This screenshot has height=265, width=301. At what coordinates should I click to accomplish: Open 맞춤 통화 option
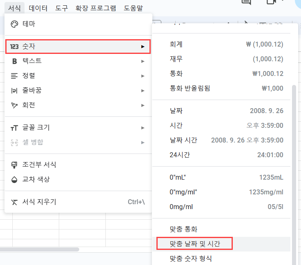click(x=221, y=229)
